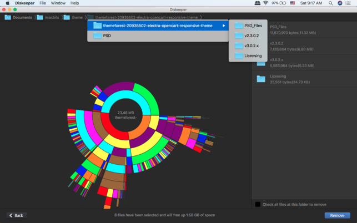357x223 pixels.
Task: Click the battery status icon
Action: (x=283, y=3)
